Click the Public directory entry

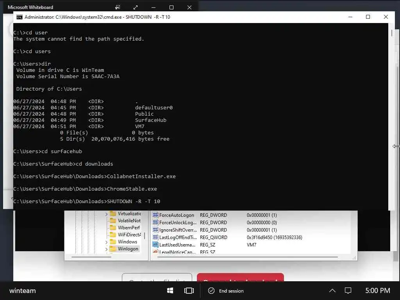[145, 114]
